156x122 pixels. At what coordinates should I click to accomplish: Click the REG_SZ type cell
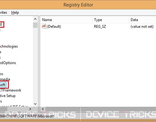coord(100,27)
